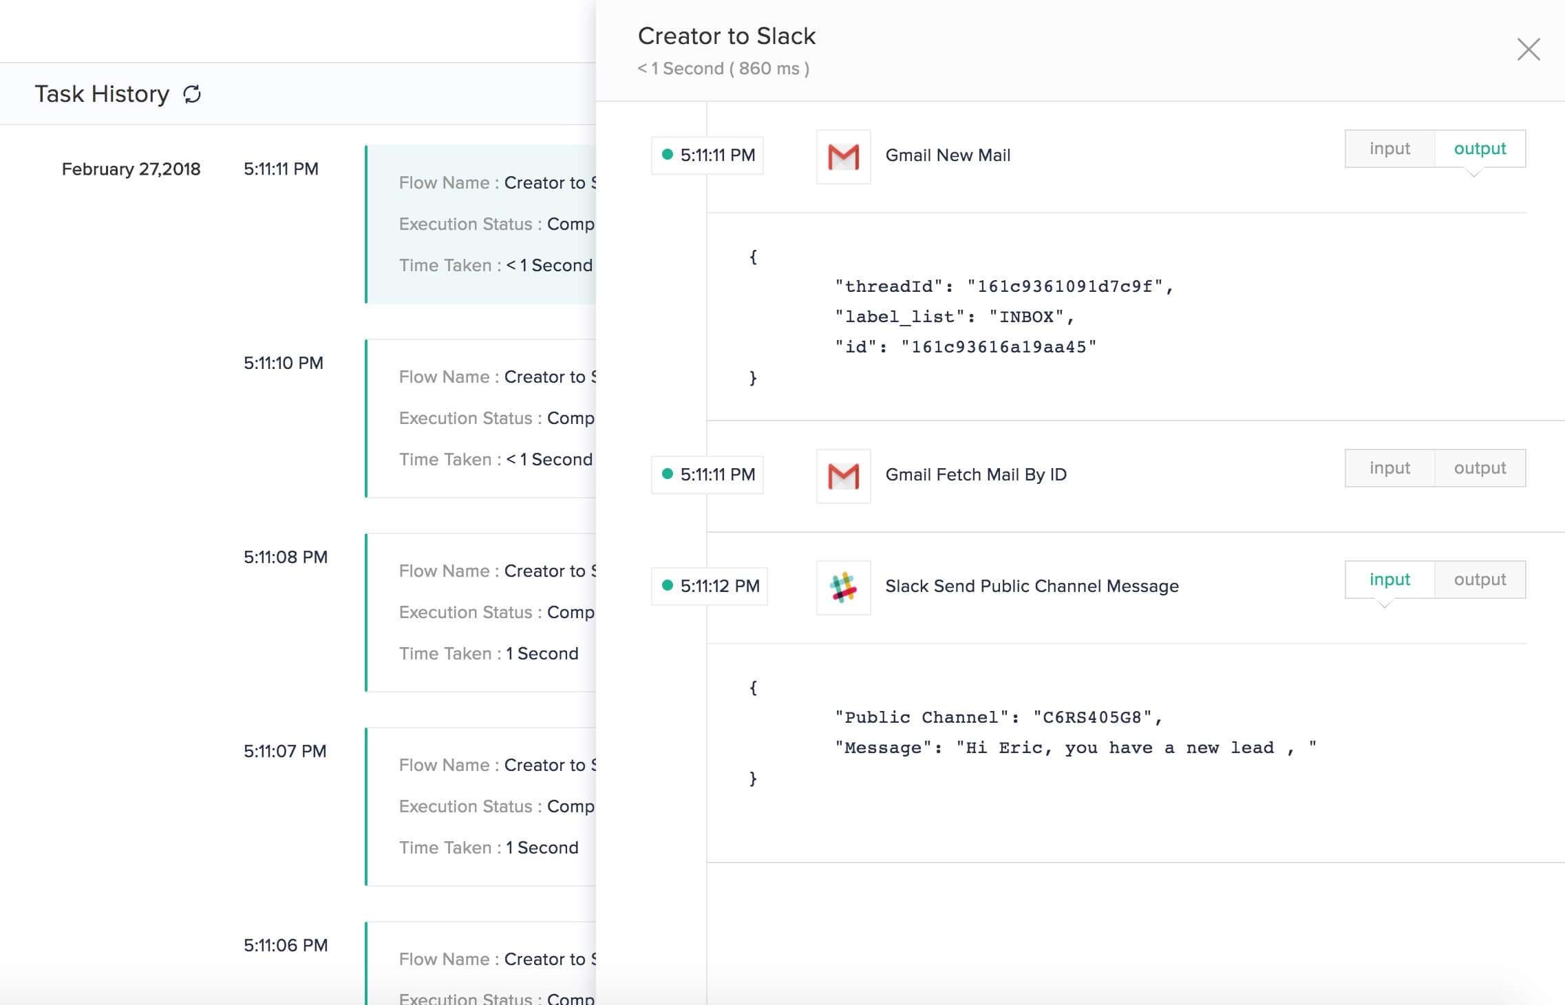Click the "Task History" heading
The width and height of the screenshot is (1565, 1005).
pyautogui.click(x=102, y=94)
